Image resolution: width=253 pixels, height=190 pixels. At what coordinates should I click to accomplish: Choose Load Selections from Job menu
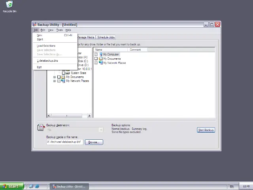[x=46, y=46]
